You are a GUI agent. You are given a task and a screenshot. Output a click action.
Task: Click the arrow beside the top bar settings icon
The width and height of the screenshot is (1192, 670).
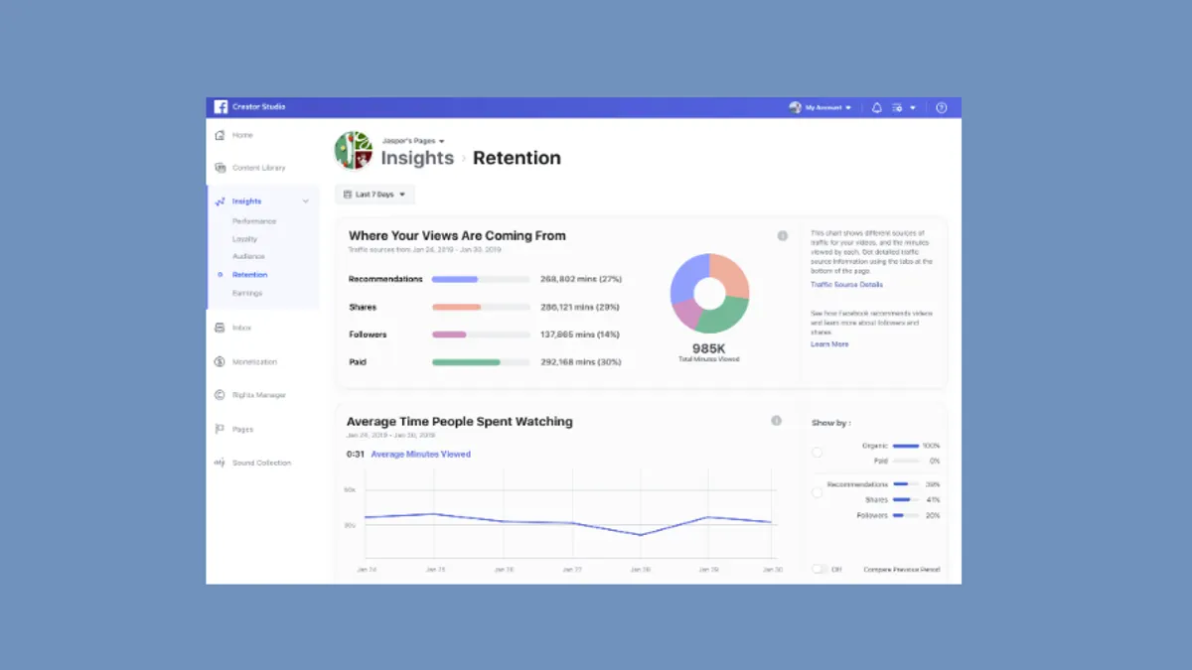click(x=913, y=107)
